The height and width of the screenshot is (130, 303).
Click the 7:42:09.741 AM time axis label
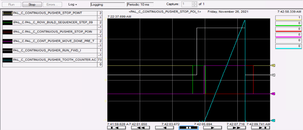coord(258,124)
